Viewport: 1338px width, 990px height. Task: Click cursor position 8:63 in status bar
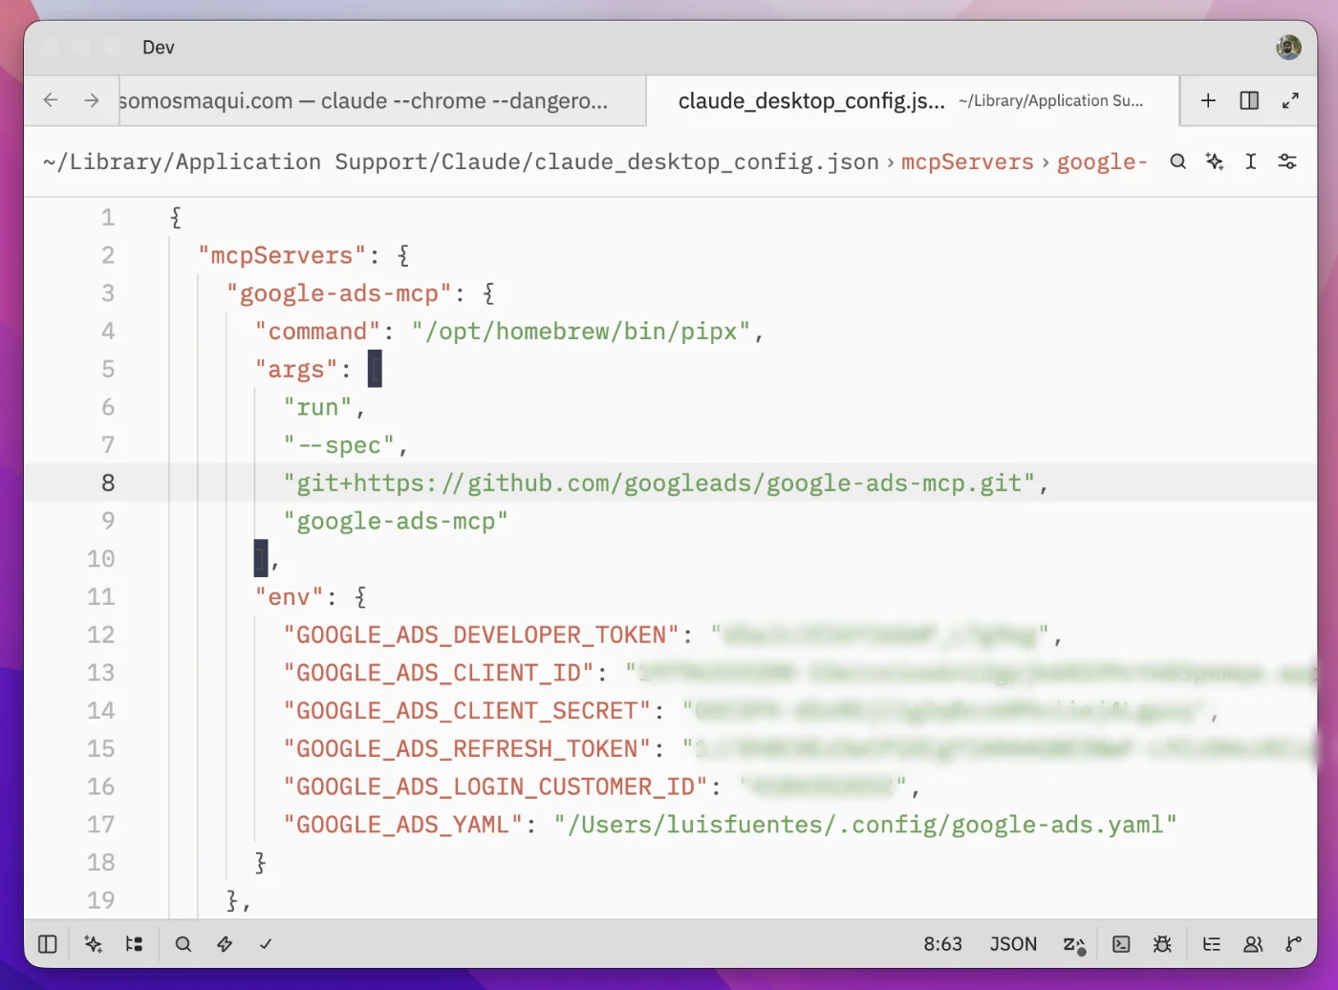click(x=942, y=944)
